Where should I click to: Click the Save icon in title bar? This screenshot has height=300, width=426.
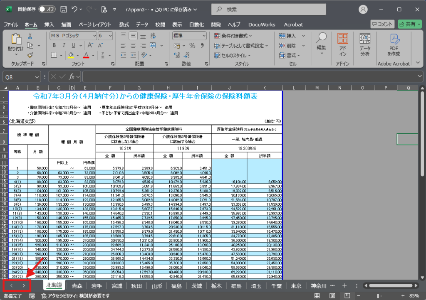[x=64, y=9]
